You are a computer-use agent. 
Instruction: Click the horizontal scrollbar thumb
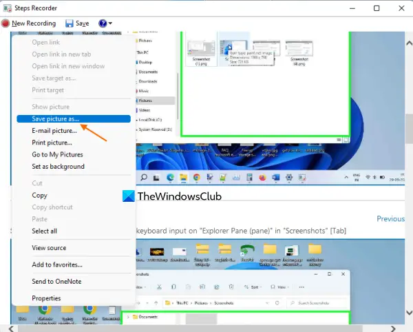pos(190,329)
